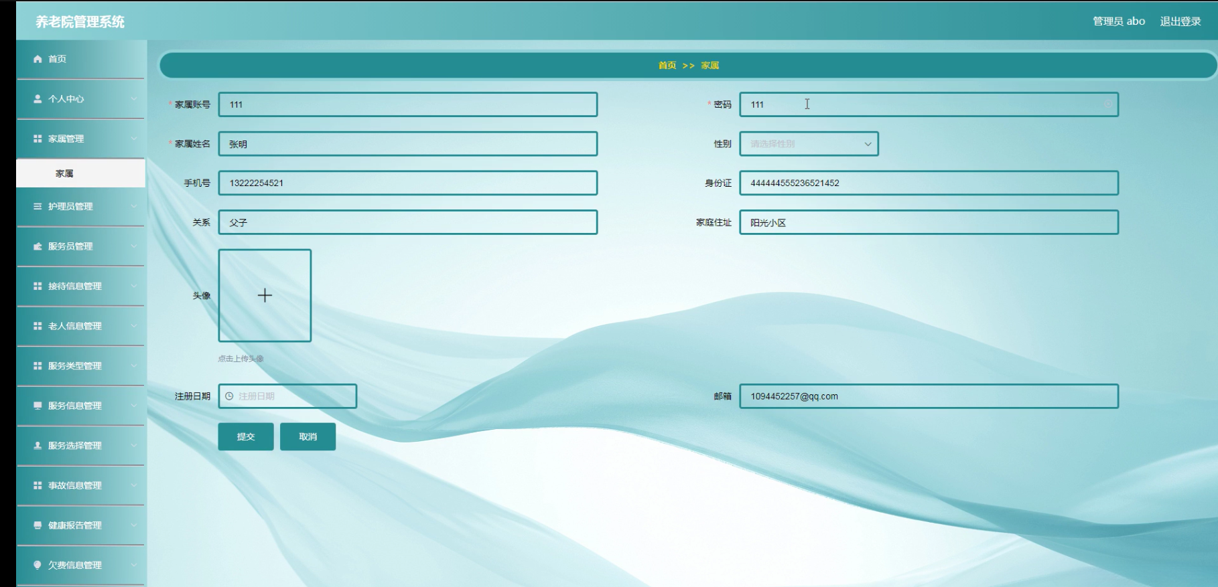The image size is (1218, 587).
Task: Expand 服务信息管理 menu chevron
Action: tap(134, 406)
